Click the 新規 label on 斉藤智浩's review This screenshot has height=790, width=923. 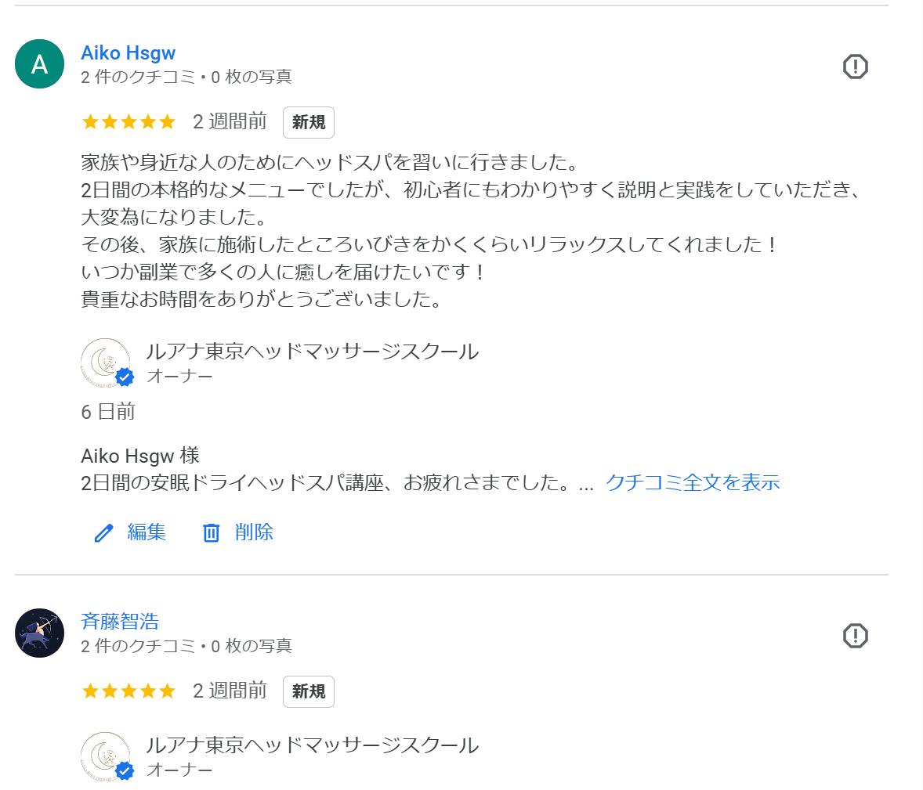coord(308,691)
